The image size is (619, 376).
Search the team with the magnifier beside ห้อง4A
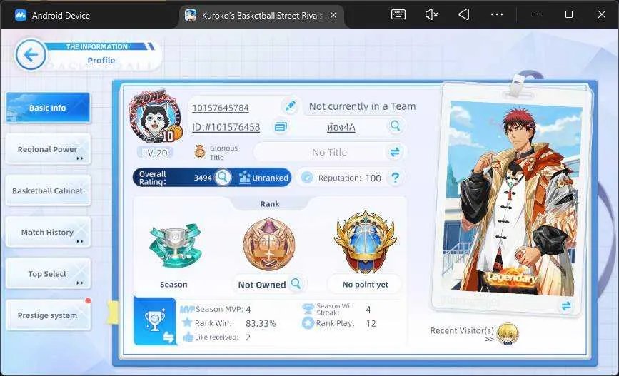click(x=395, y=126)
